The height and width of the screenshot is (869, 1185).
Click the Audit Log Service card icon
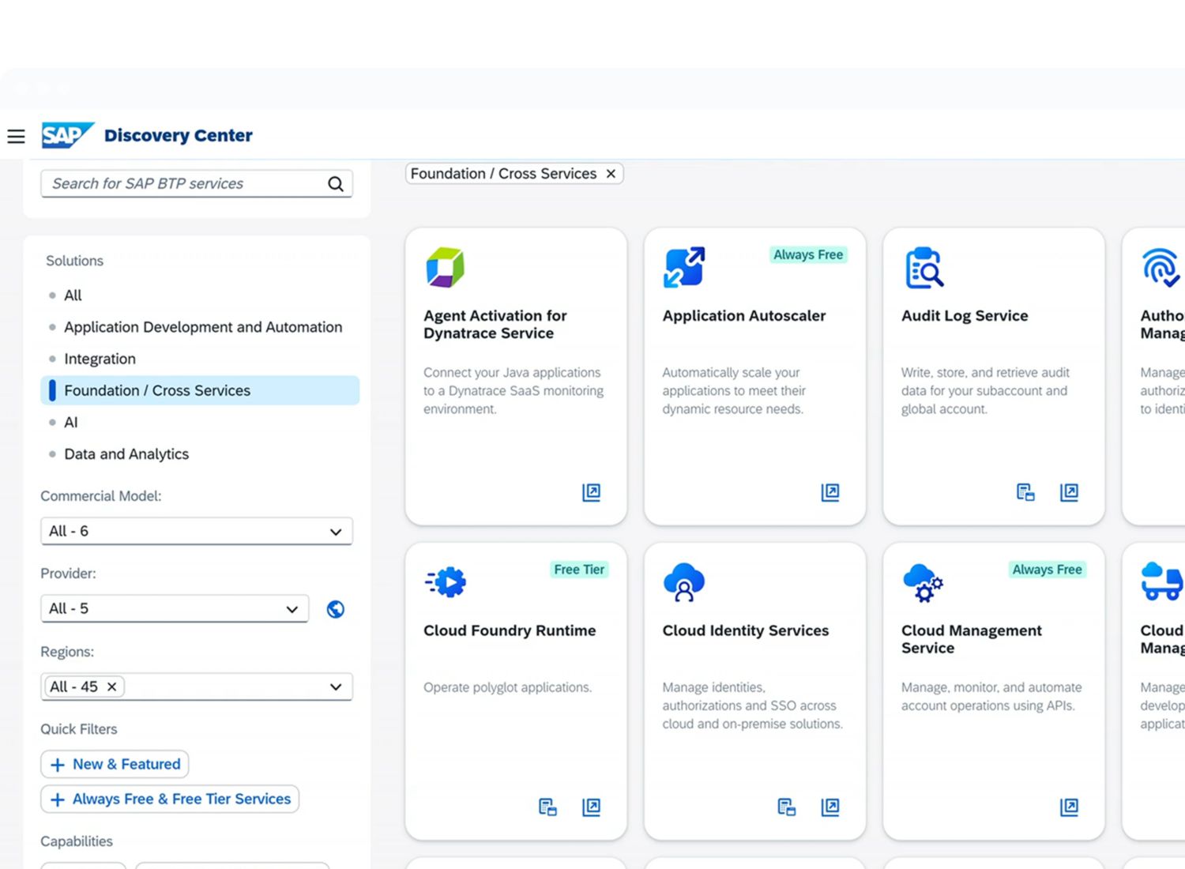[x=924, y=267]
